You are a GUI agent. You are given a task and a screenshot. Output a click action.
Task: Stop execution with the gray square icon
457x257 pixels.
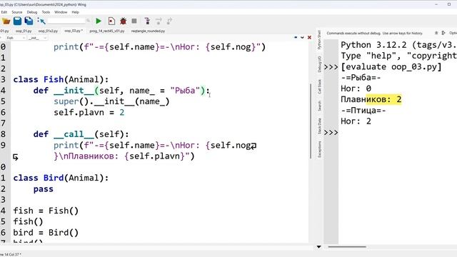click(x=134, y=21)
